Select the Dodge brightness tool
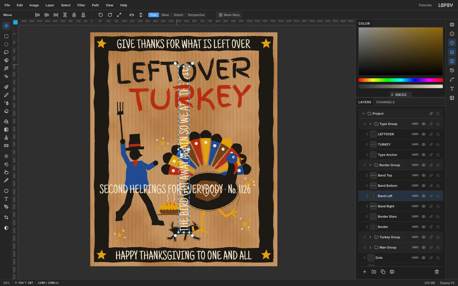 point(6,156)
